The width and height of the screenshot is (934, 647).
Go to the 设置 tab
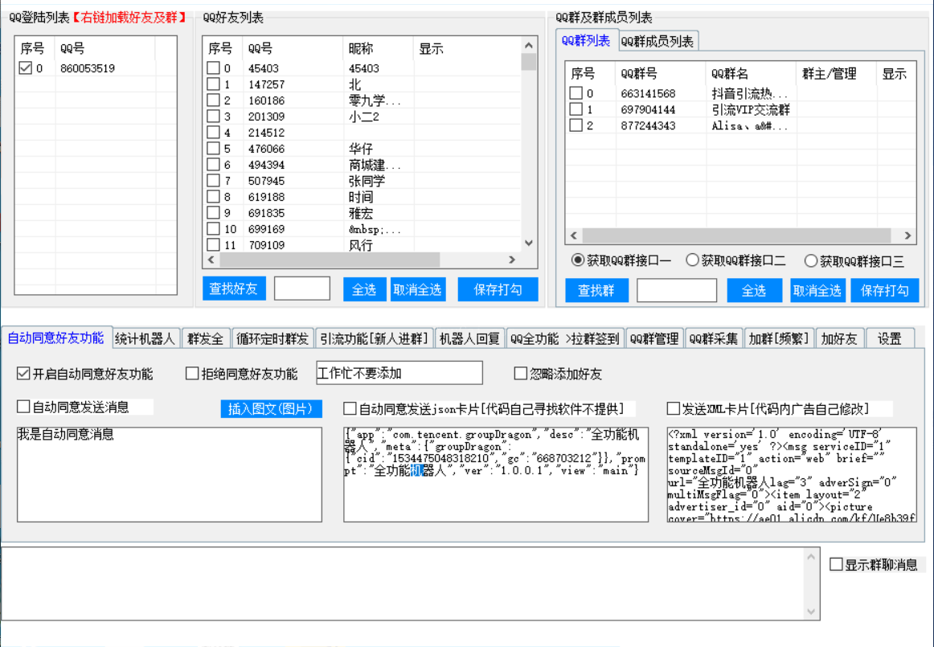(x=889, y=339)
